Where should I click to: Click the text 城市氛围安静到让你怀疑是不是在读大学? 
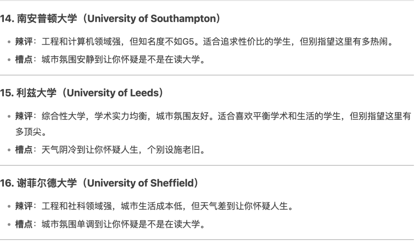pyautogui.click(x=121, y=60)
